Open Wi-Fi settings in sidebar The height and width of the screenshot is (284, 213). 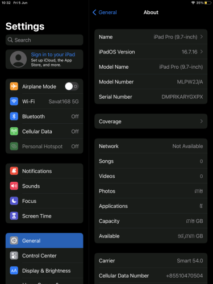44,101
